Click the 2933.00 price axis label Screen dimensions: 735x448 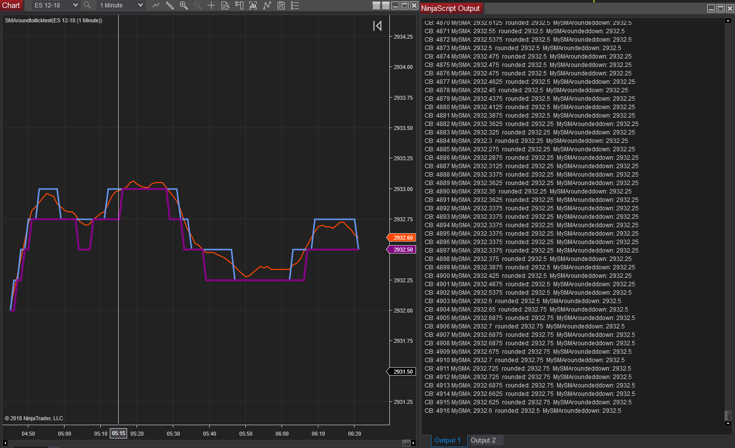pyautogui.click(x=403, y=189)
